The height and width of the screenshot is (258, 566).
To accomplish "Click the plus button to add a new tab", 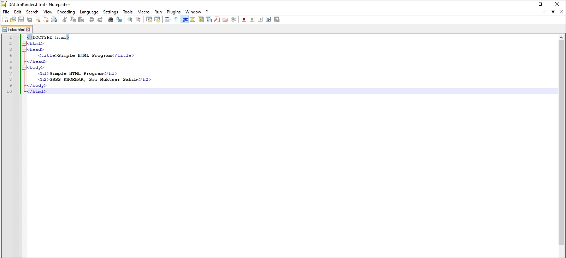I will [x=544, y=12].
